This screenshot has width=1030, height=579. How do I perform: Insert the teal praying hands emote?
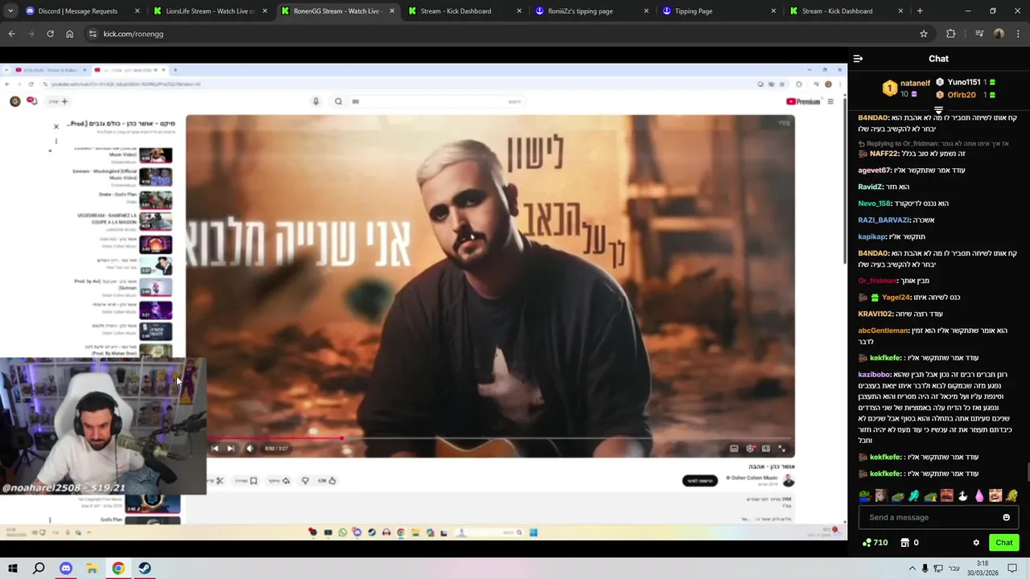point(913,495)
